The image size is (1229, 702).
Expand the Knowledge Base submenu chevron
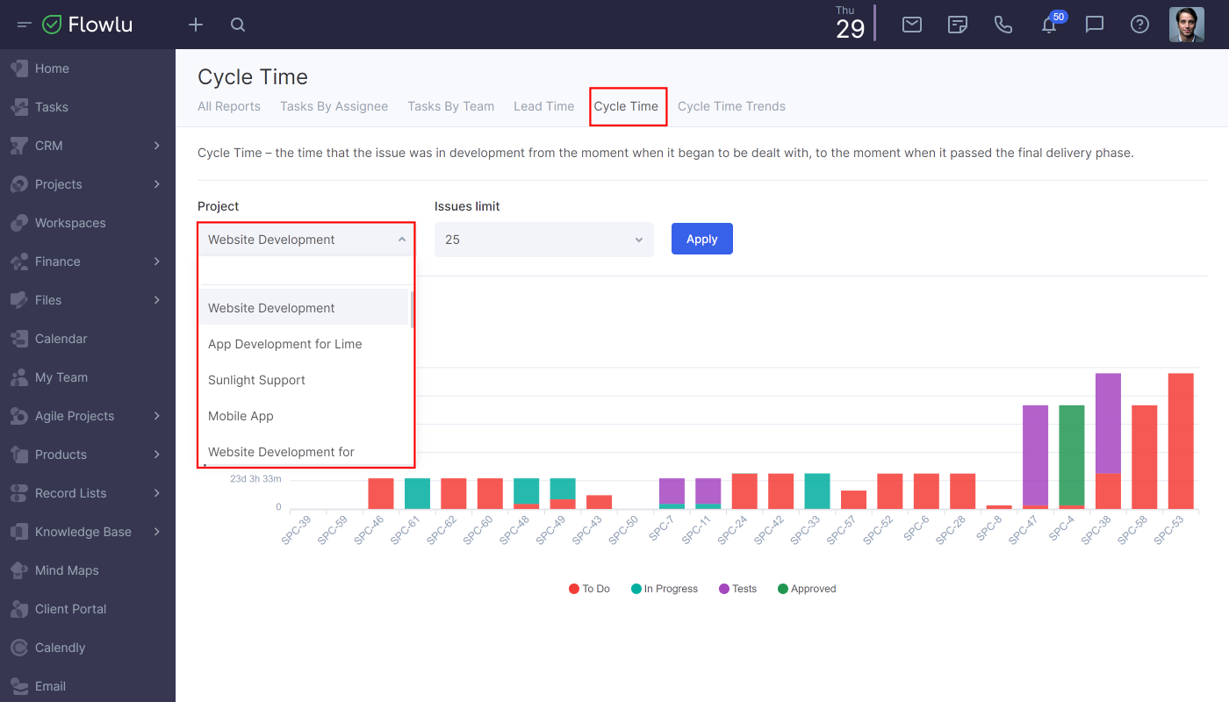coord(157,532)
